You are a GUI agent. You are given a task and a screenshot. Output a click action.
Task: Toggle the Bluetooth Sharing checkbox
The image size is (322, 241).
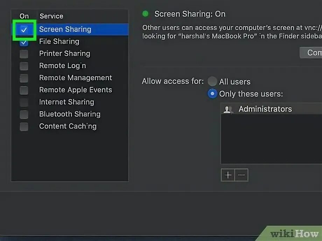click(24, 114)
